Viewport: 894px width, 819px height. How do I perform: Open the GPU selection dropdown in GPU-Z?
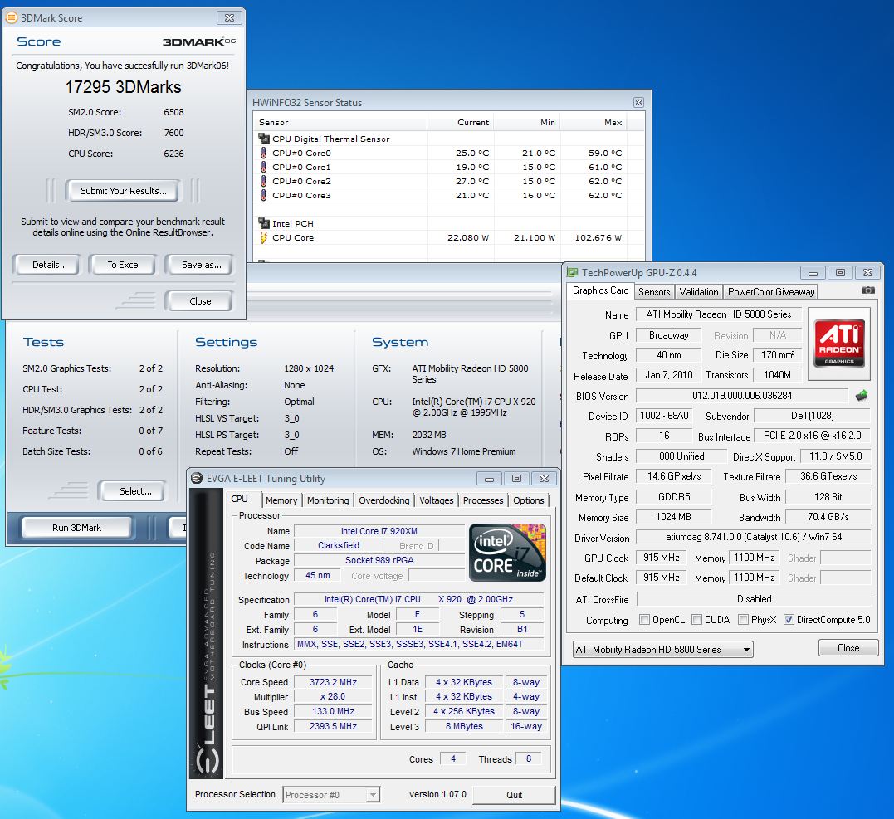click(x=662, y=649)
